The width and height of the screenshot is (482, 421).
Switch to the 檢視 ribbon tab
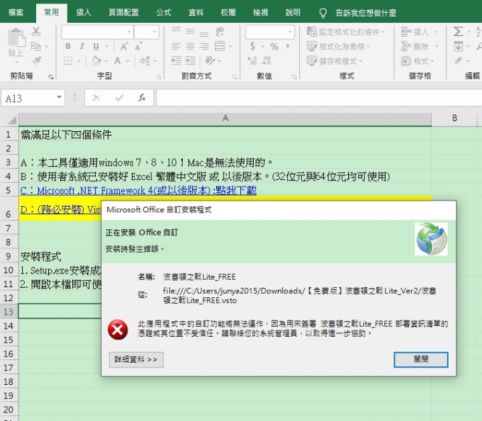260,13
